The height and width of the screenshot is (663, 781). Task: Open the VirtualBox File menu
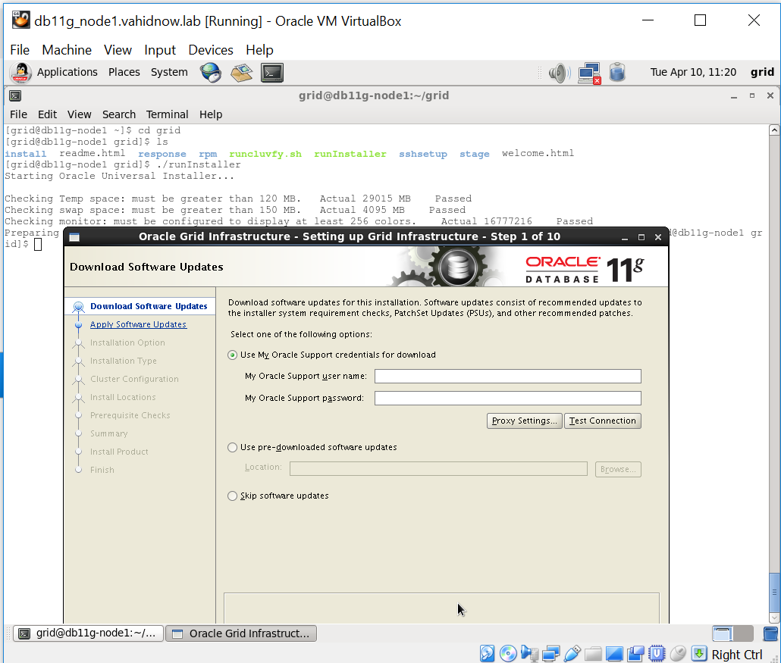pyautogui.click(x=20, y=50)
